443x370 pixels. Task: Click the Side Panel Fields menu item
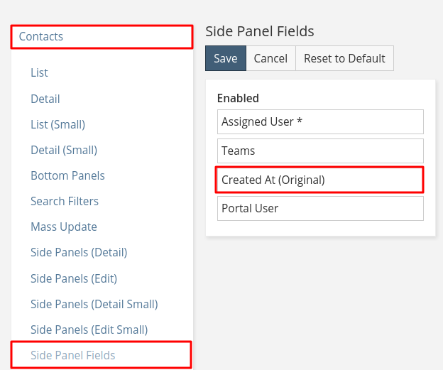(x=72, y=355)
